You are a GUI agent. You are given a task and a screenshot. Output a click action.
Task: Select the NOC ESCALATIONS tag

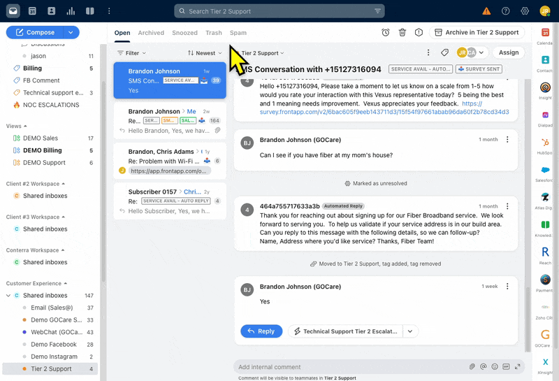coord(50,105)
